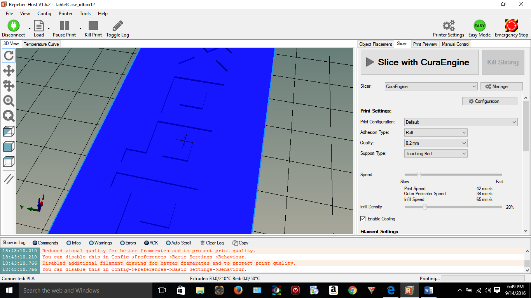Expand the Disconnect button dropdown arrow
The height and width of the screenshot is (298, 531).
coord(30,28)
